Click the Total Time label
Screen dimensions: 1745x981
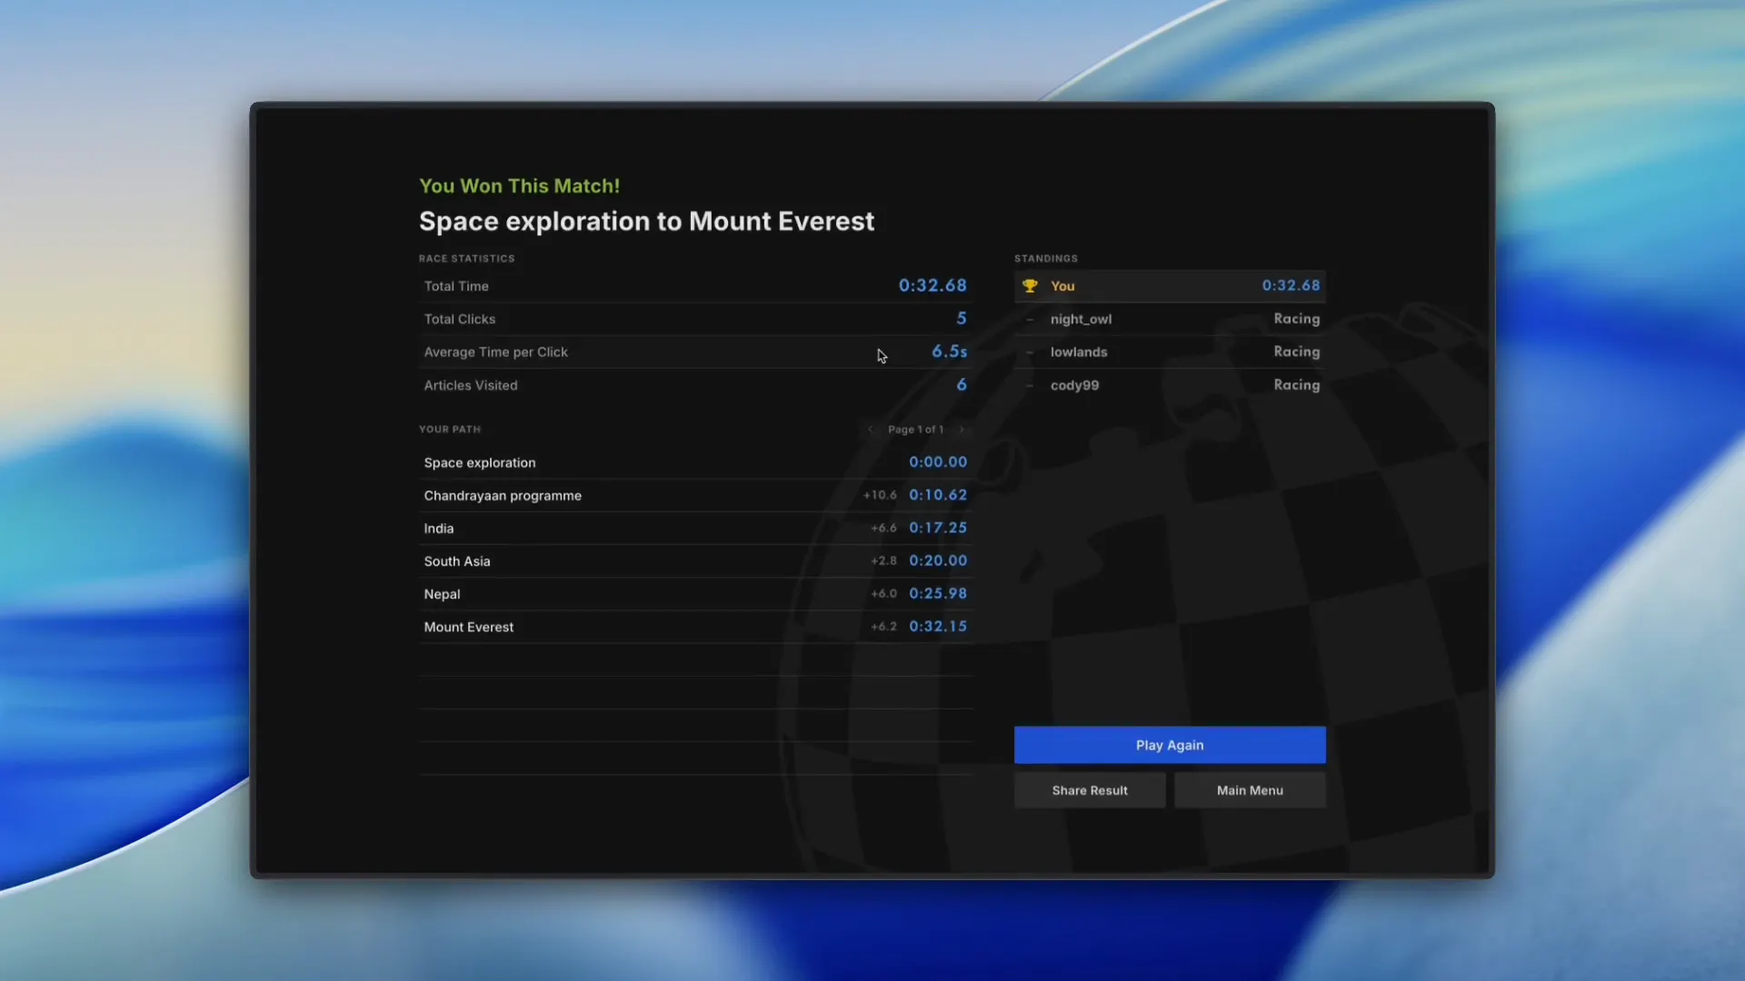[456, 286]
